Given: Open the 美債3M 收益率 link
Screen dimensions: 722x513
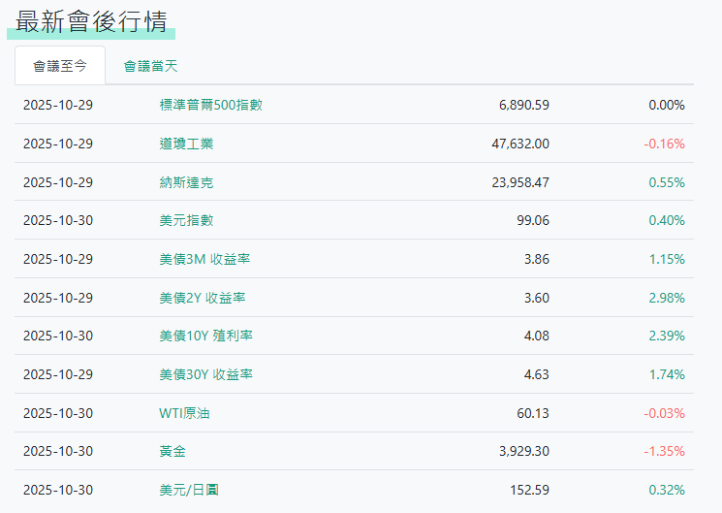Looking at the screenshot, I should (204, 259).
